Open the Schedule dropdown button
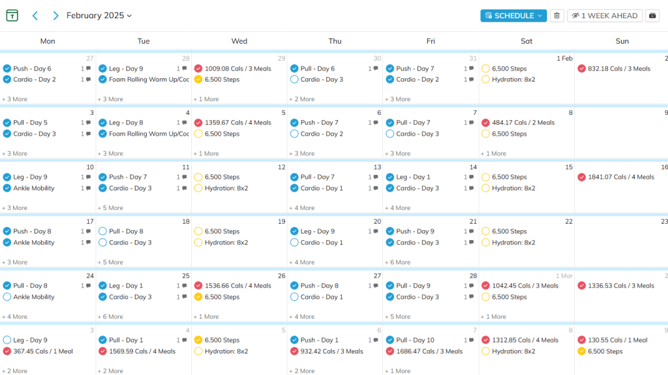The width and height of the screenshot is (668, 375). [x=513, y=16]
